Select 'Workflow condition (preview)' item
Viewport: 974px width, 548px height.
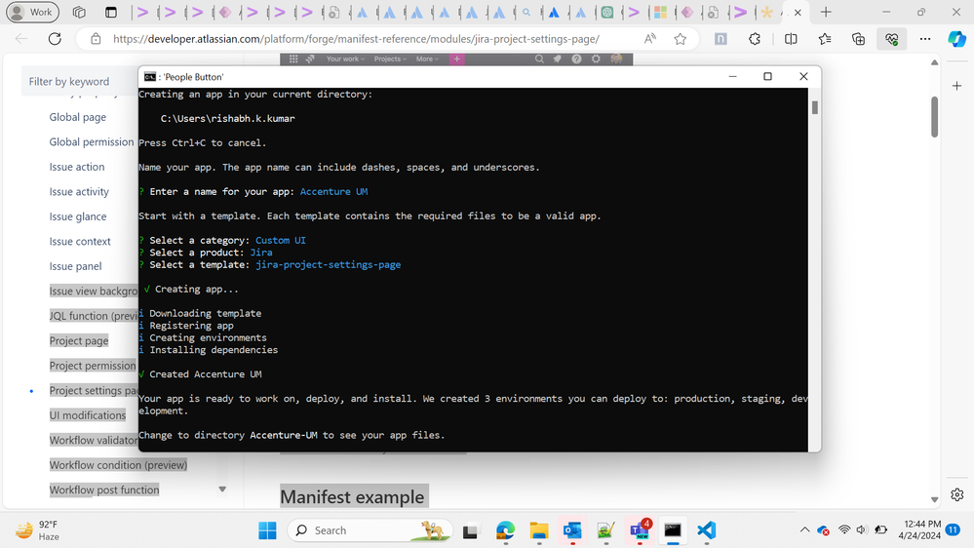coord(118,465)
